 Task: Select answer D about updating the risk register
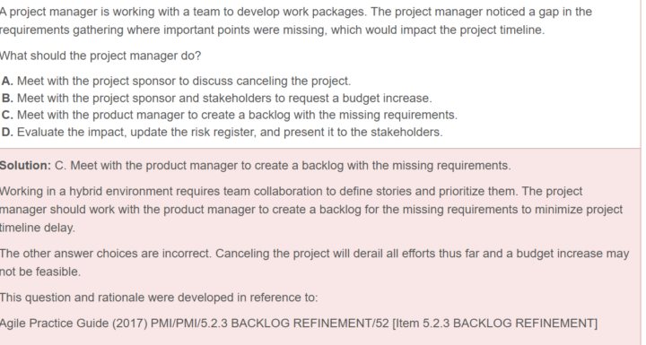pyautogui.click(x=223, y=132)
